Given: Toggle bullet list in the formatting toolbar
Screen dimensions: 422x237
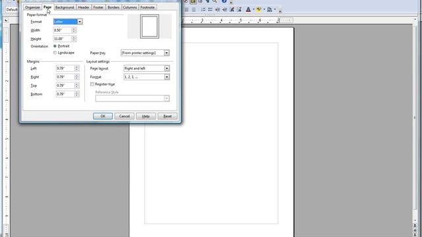Looking at the screenshot, I should pos(210,9).
